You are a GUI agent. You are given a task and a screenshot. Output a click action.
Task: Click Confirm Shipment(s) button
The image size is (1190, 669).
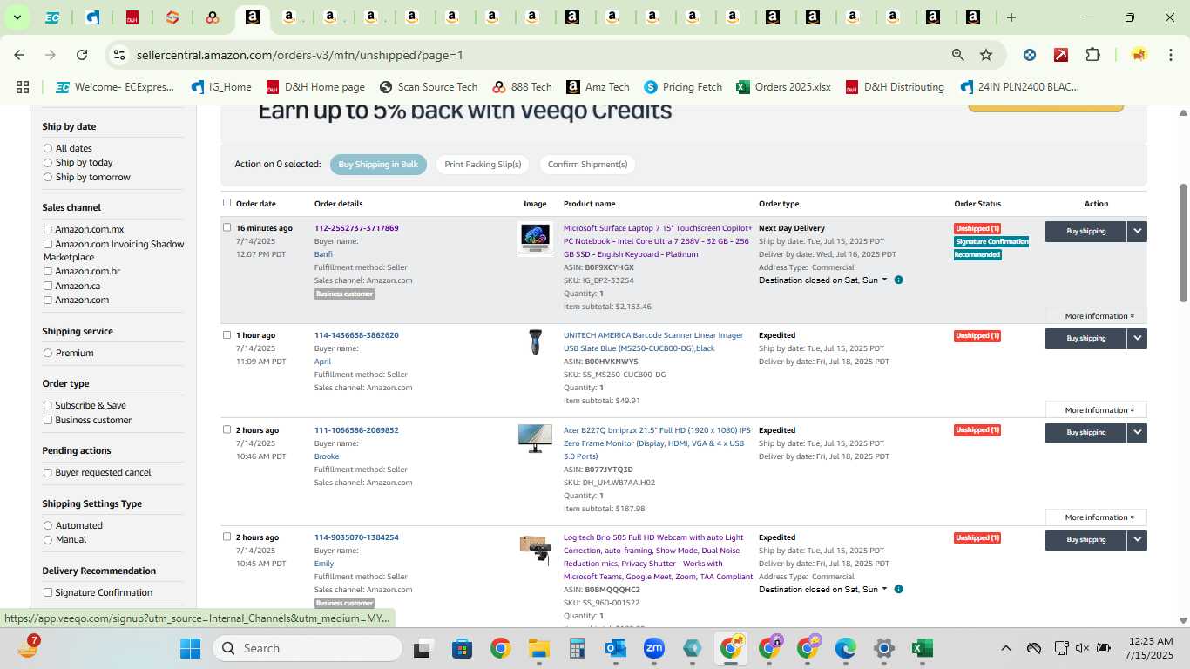pyautogui.click(x=587, y=165)
